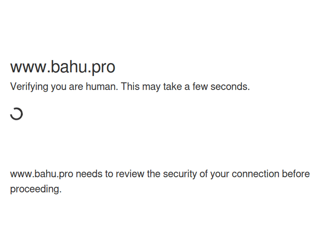
Task: Click "This may take a few seconds" text
Action: click(185, 87)
